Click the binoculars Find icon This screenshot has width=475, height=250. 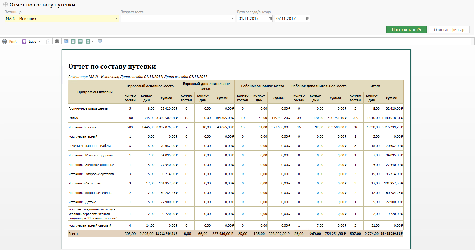[x=57, y=41]
